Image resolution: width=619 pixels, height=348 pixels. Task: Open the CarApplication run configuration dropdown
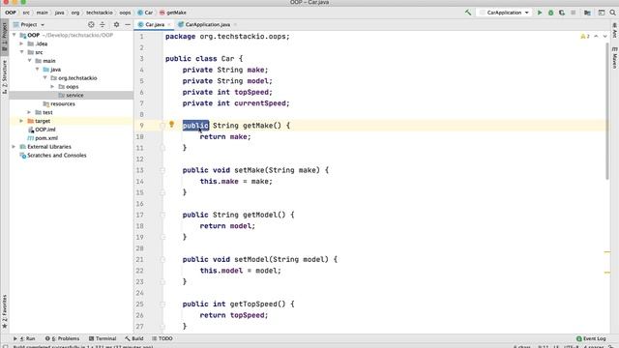(504, 13)
